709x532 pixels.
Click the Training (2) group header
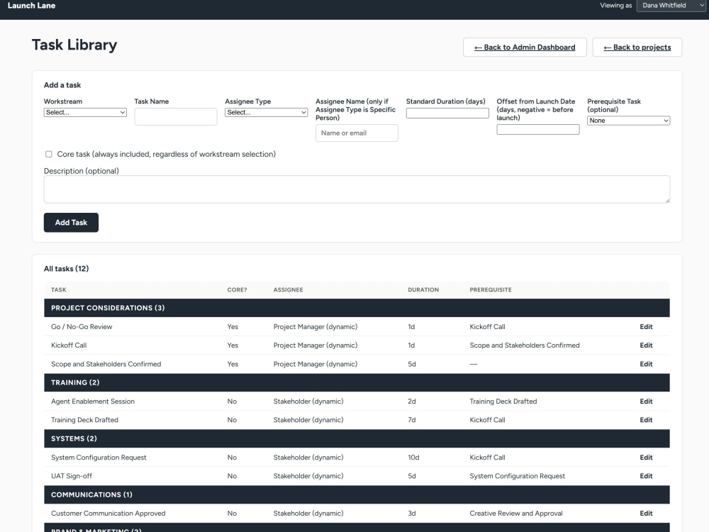tap(357, 383)
